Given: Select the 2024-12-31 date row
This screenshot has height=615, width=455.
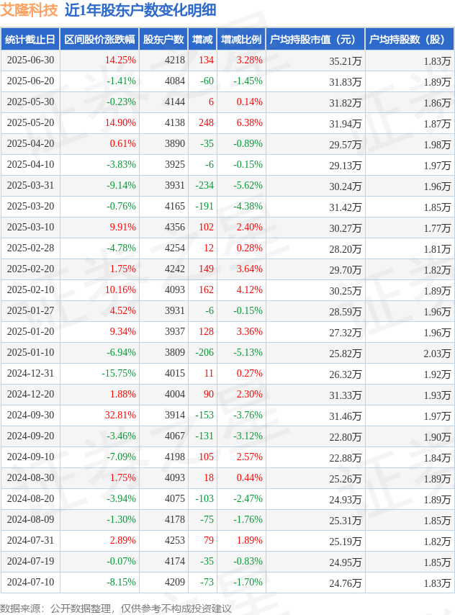Looking at the screenshot, I should [x=227, y=373].
